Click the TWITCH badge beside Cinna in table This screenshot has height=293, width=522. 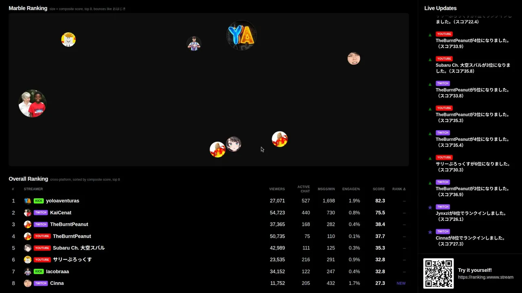click(x=41, y=283)
